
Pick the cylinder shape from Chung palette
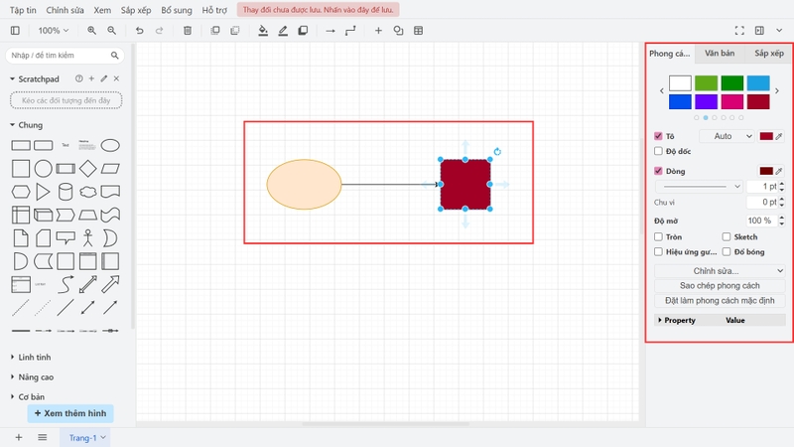66,191
